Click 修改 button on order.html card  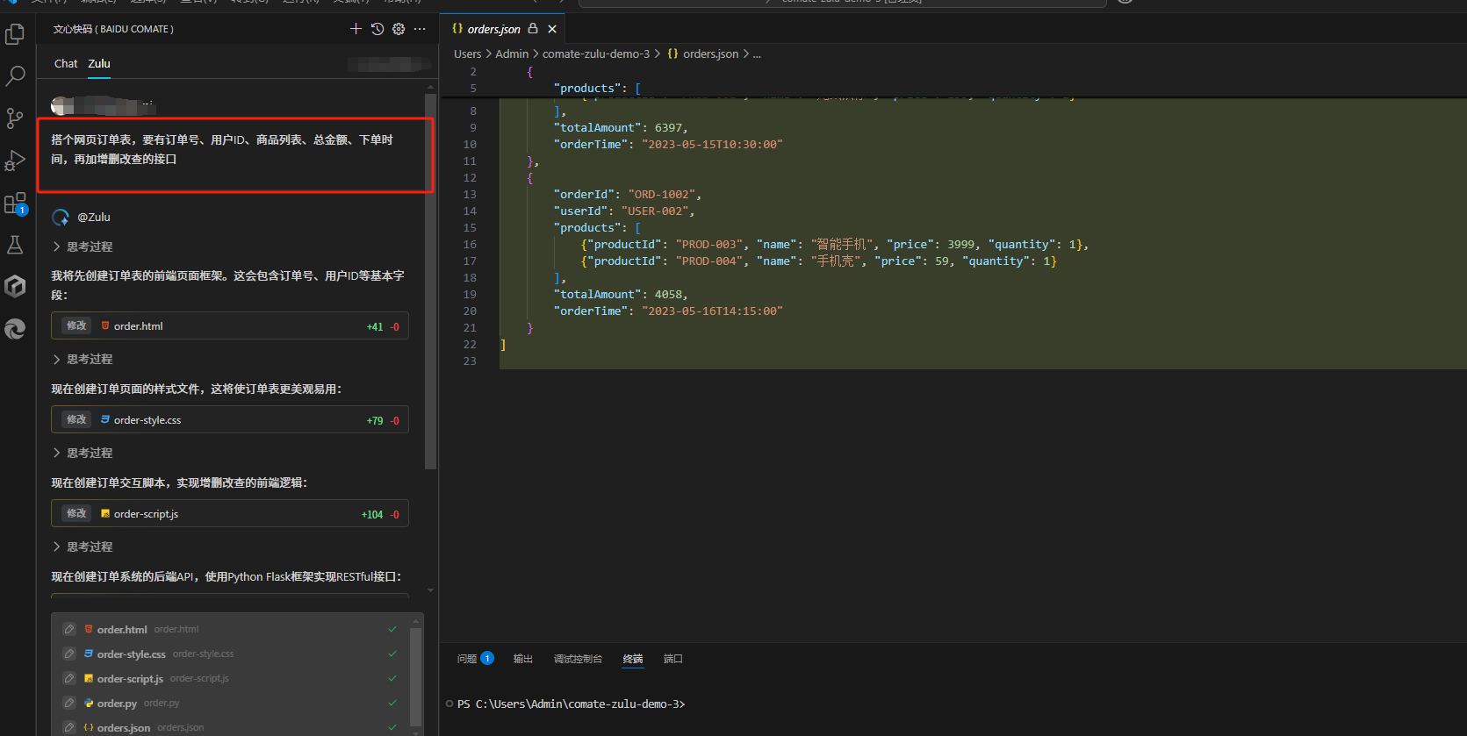click(x=76, y=325)
